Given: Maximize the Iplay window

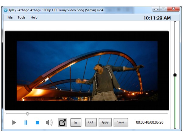Looking at the screenshot, I should tap(163, 9).
